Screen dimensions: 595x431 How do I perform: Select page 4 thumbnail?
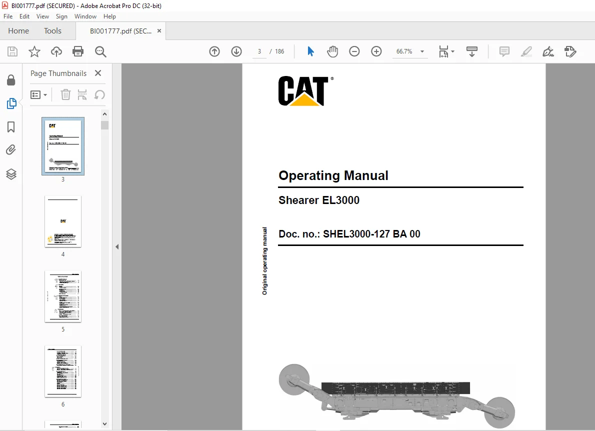click(x=63, y=221)
